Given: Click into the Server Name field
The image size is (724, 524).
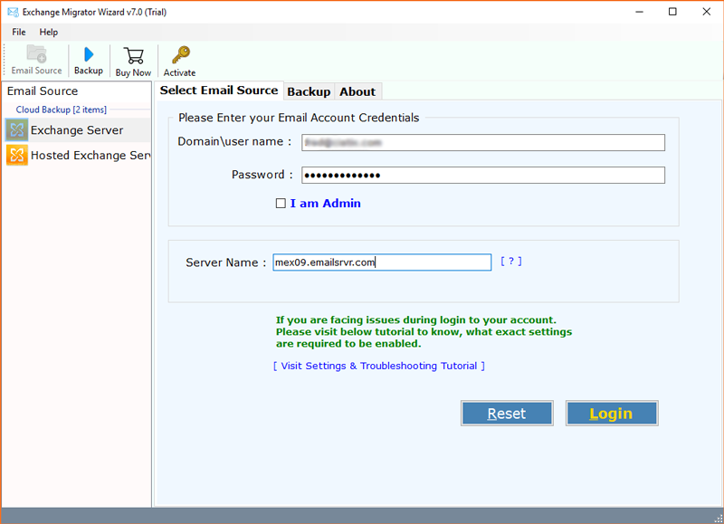Looking at the screenshot, I should point(382,262).
